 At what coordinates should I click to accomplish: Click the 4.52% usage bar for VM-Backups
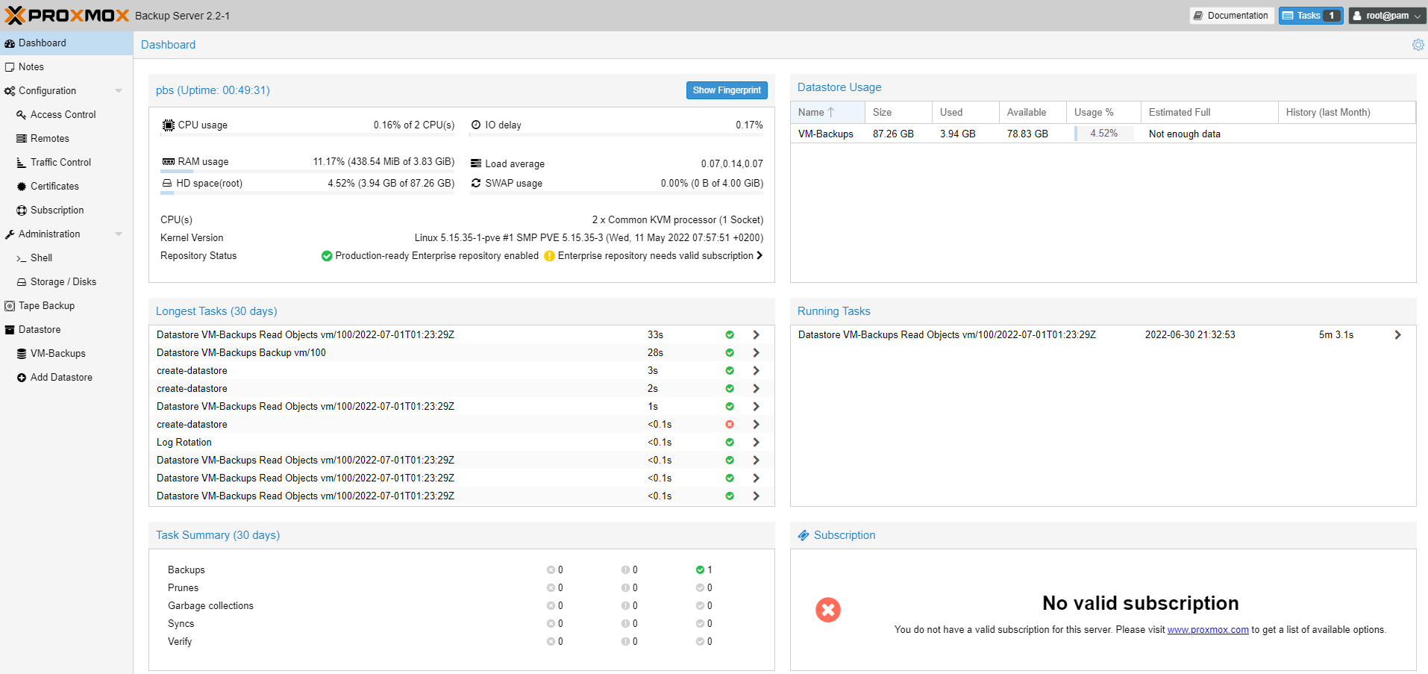(x=1103, y=133)
